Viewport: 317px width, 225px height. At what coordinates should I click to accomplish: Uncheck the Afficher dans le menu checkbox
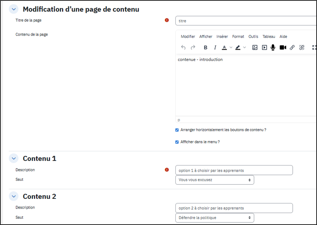click(x=177, y=142)
